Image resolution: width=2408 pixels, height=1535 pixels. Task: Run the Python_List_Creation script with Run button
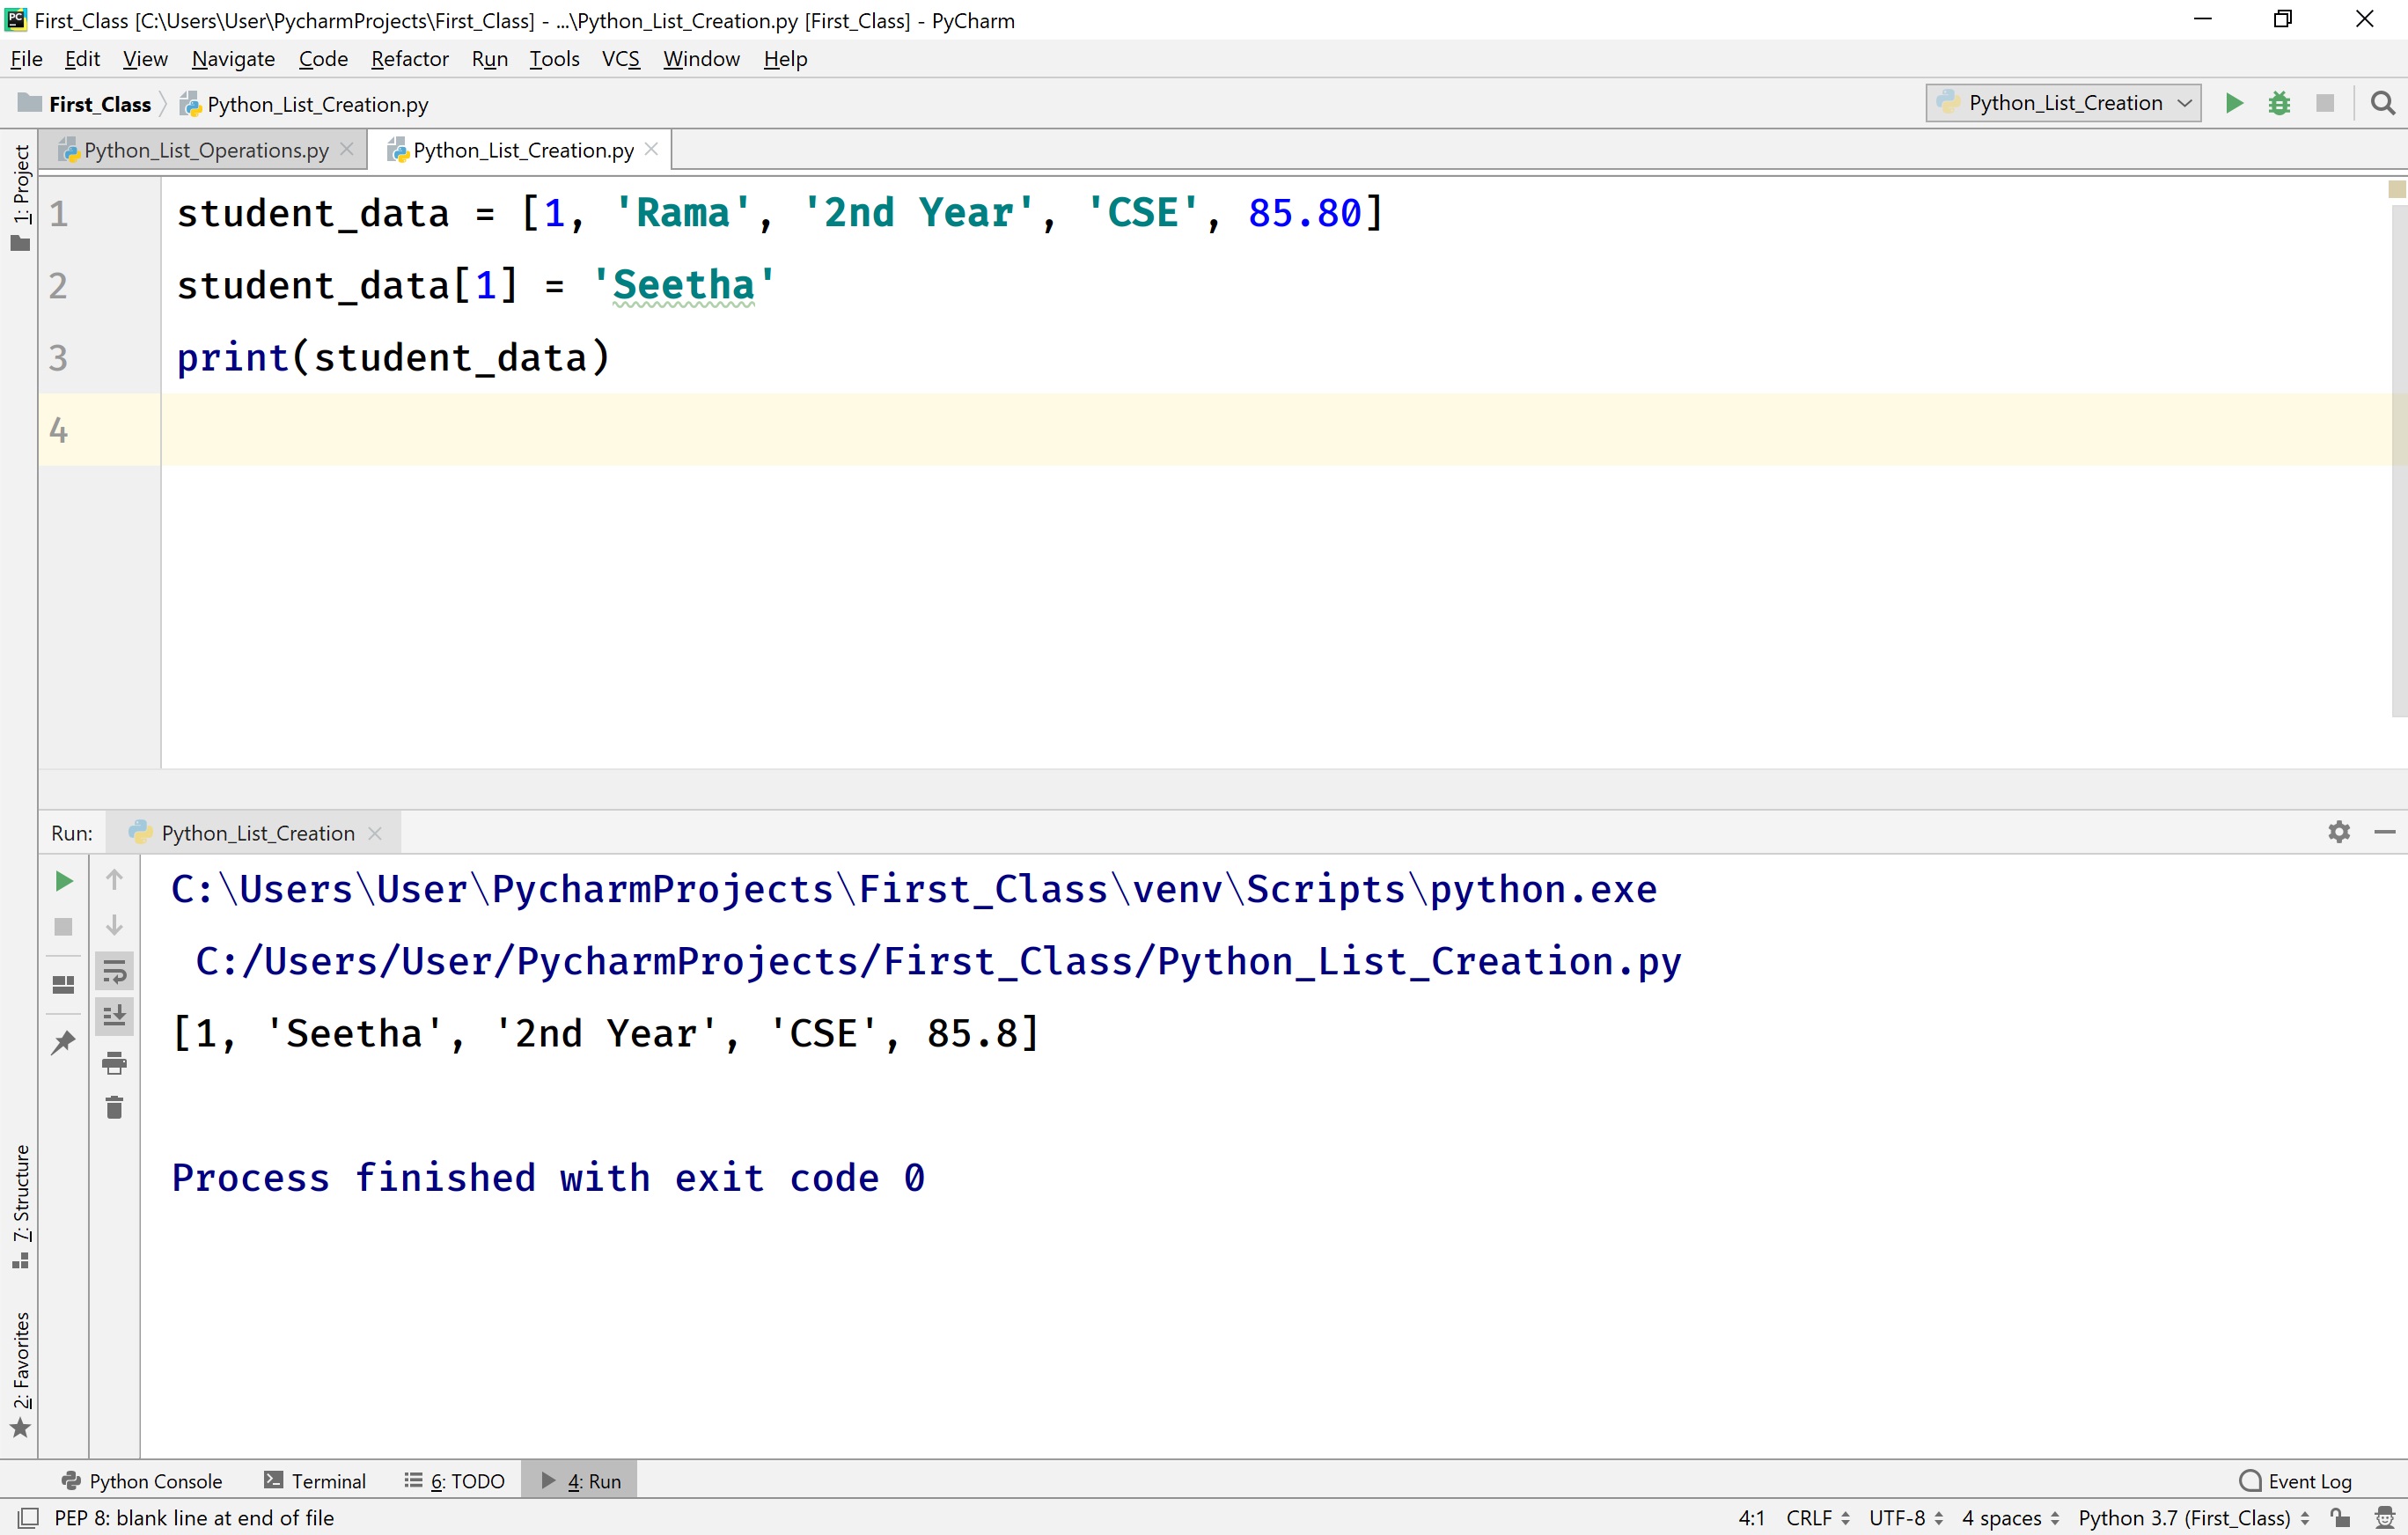[2233, 102]
